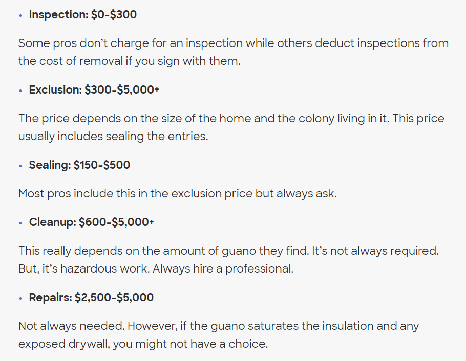Click the 'Cleanup: $600-$5,000+' heading
The image size is (466, 361).
pyautogui.click(x=91, y=222)
